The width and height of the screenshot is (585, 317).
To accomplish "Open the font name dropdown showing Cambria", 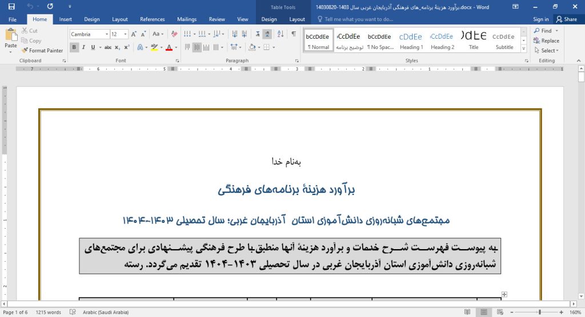I will (x=106, y=34).
